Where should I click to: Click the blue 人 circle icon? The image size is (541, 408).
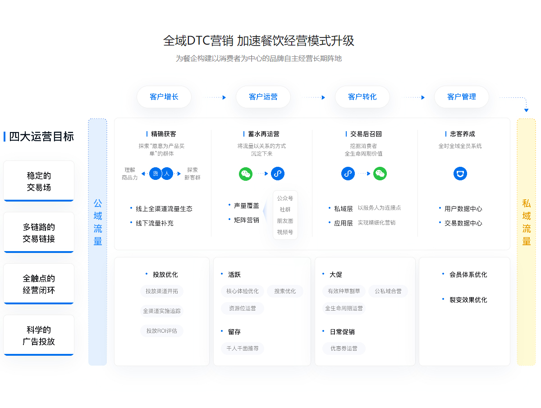[x=167, y=174]
